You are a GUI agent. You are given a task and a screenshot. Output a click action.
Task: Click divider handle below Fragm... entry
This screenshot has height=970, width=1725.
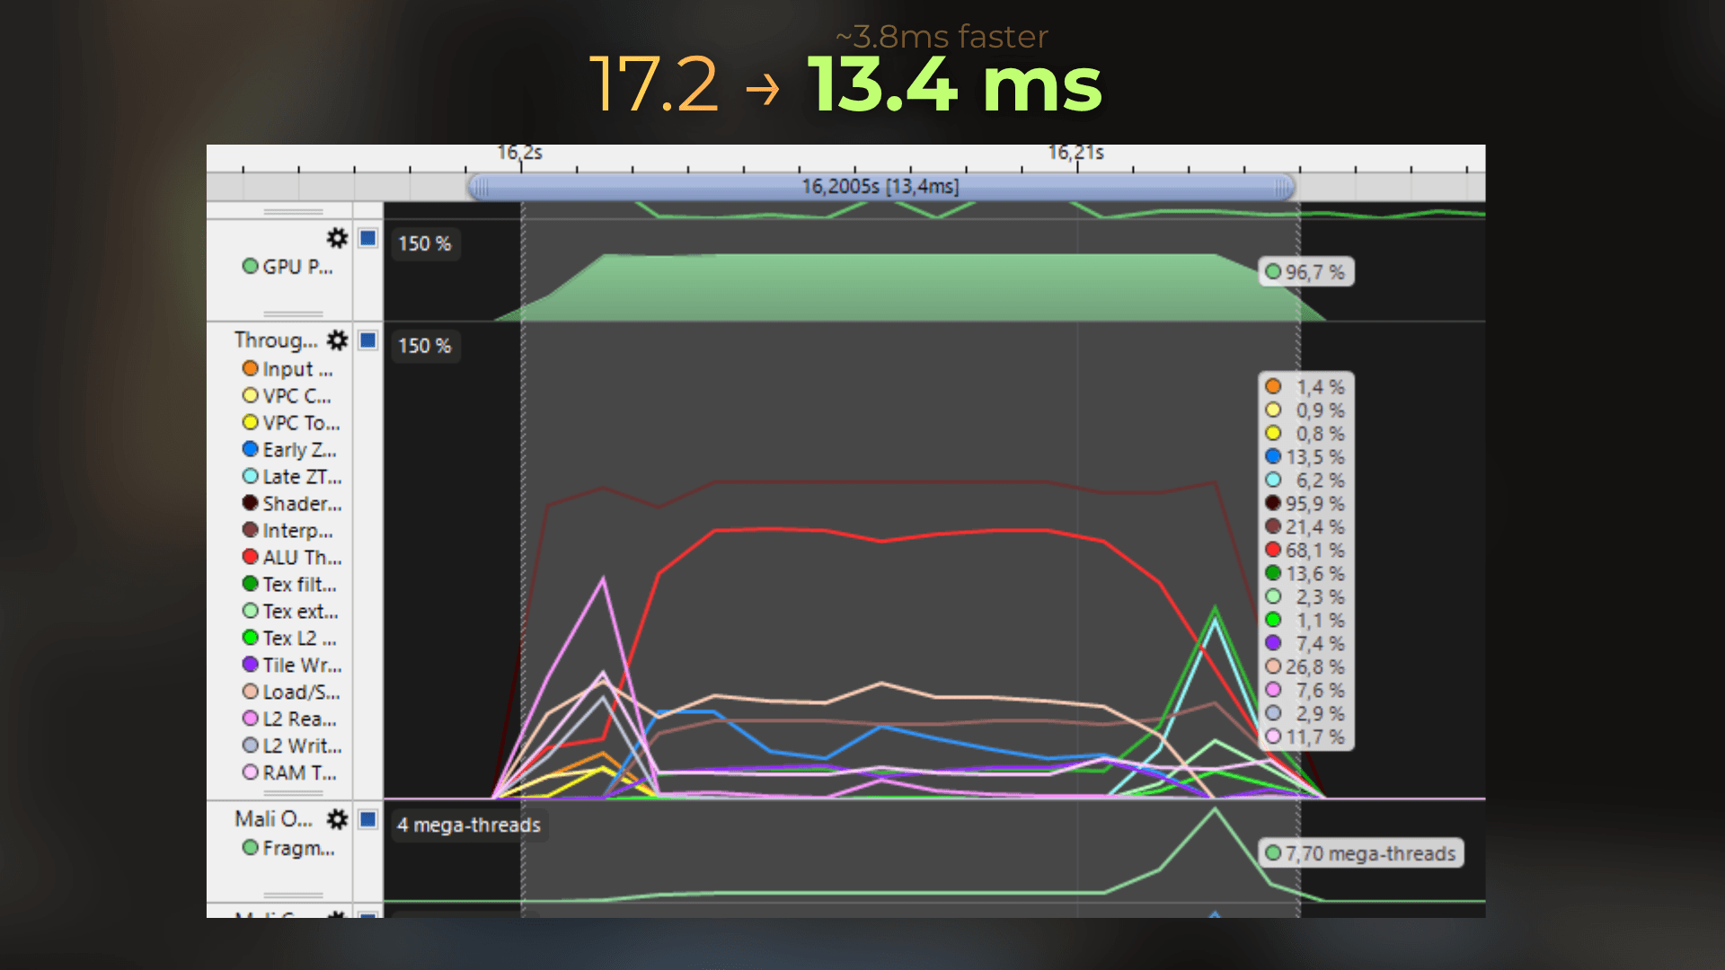coord(293,895)
